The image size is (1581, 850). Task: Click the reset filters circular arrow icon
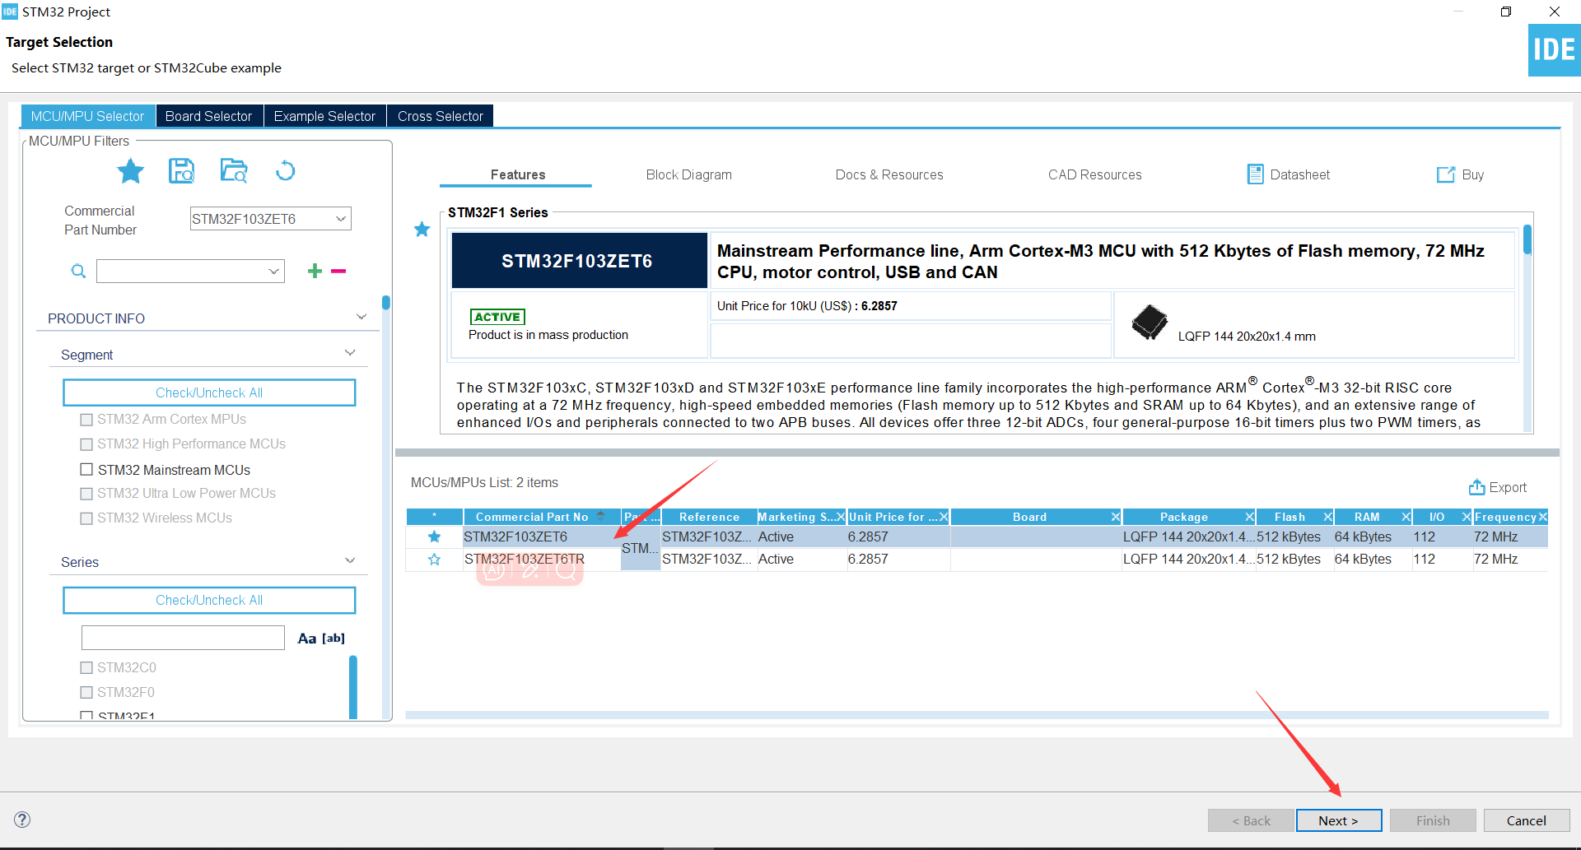285,171
